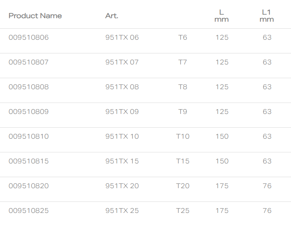The height and width of the screenshot is (229, 291).
Task: Click article 951TX 25
Action: pyautogui.click(x=122, y=211)
